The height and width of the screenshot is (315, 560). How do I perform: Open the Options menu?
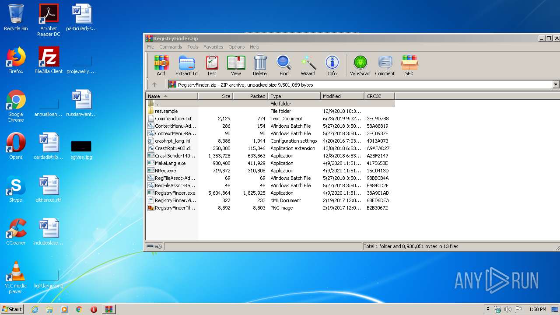[x=236, y=47]
